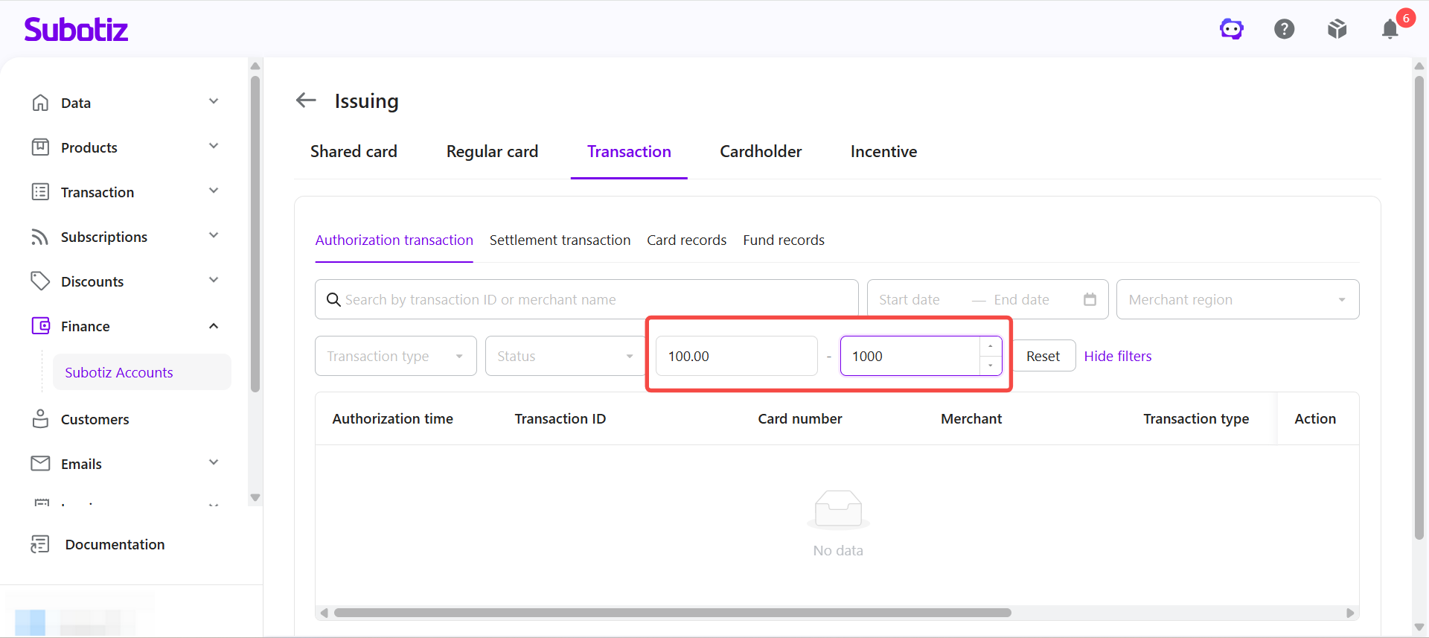
Task: Click the transaction ID search field
Action: [586, 299]
